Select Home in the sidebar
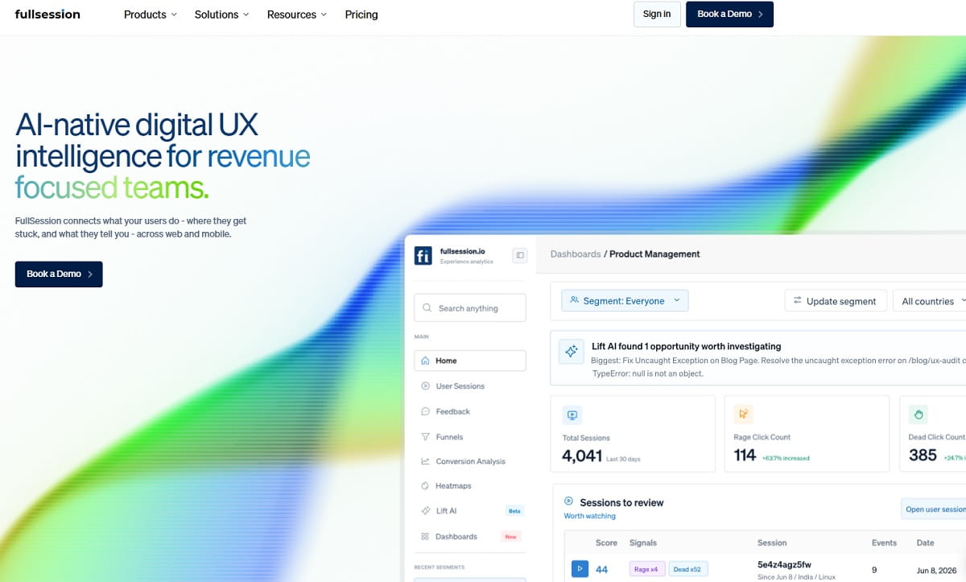Image resolution: width=966 pixels, height=582 pixels. [470, 361]
